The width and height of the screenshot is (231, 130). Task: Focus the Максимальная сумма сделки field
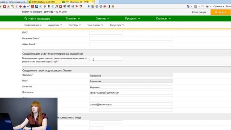pos(106,58)
